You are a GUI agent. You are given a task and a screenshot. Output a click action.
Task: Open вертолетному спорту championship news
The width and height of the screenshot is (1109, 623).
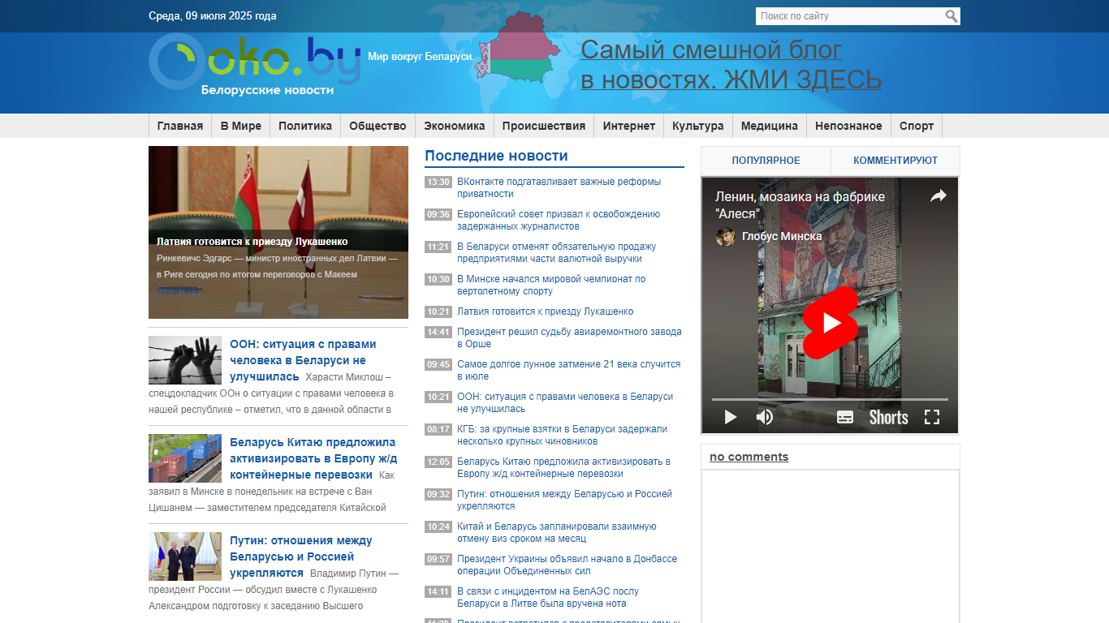[551, 286]
